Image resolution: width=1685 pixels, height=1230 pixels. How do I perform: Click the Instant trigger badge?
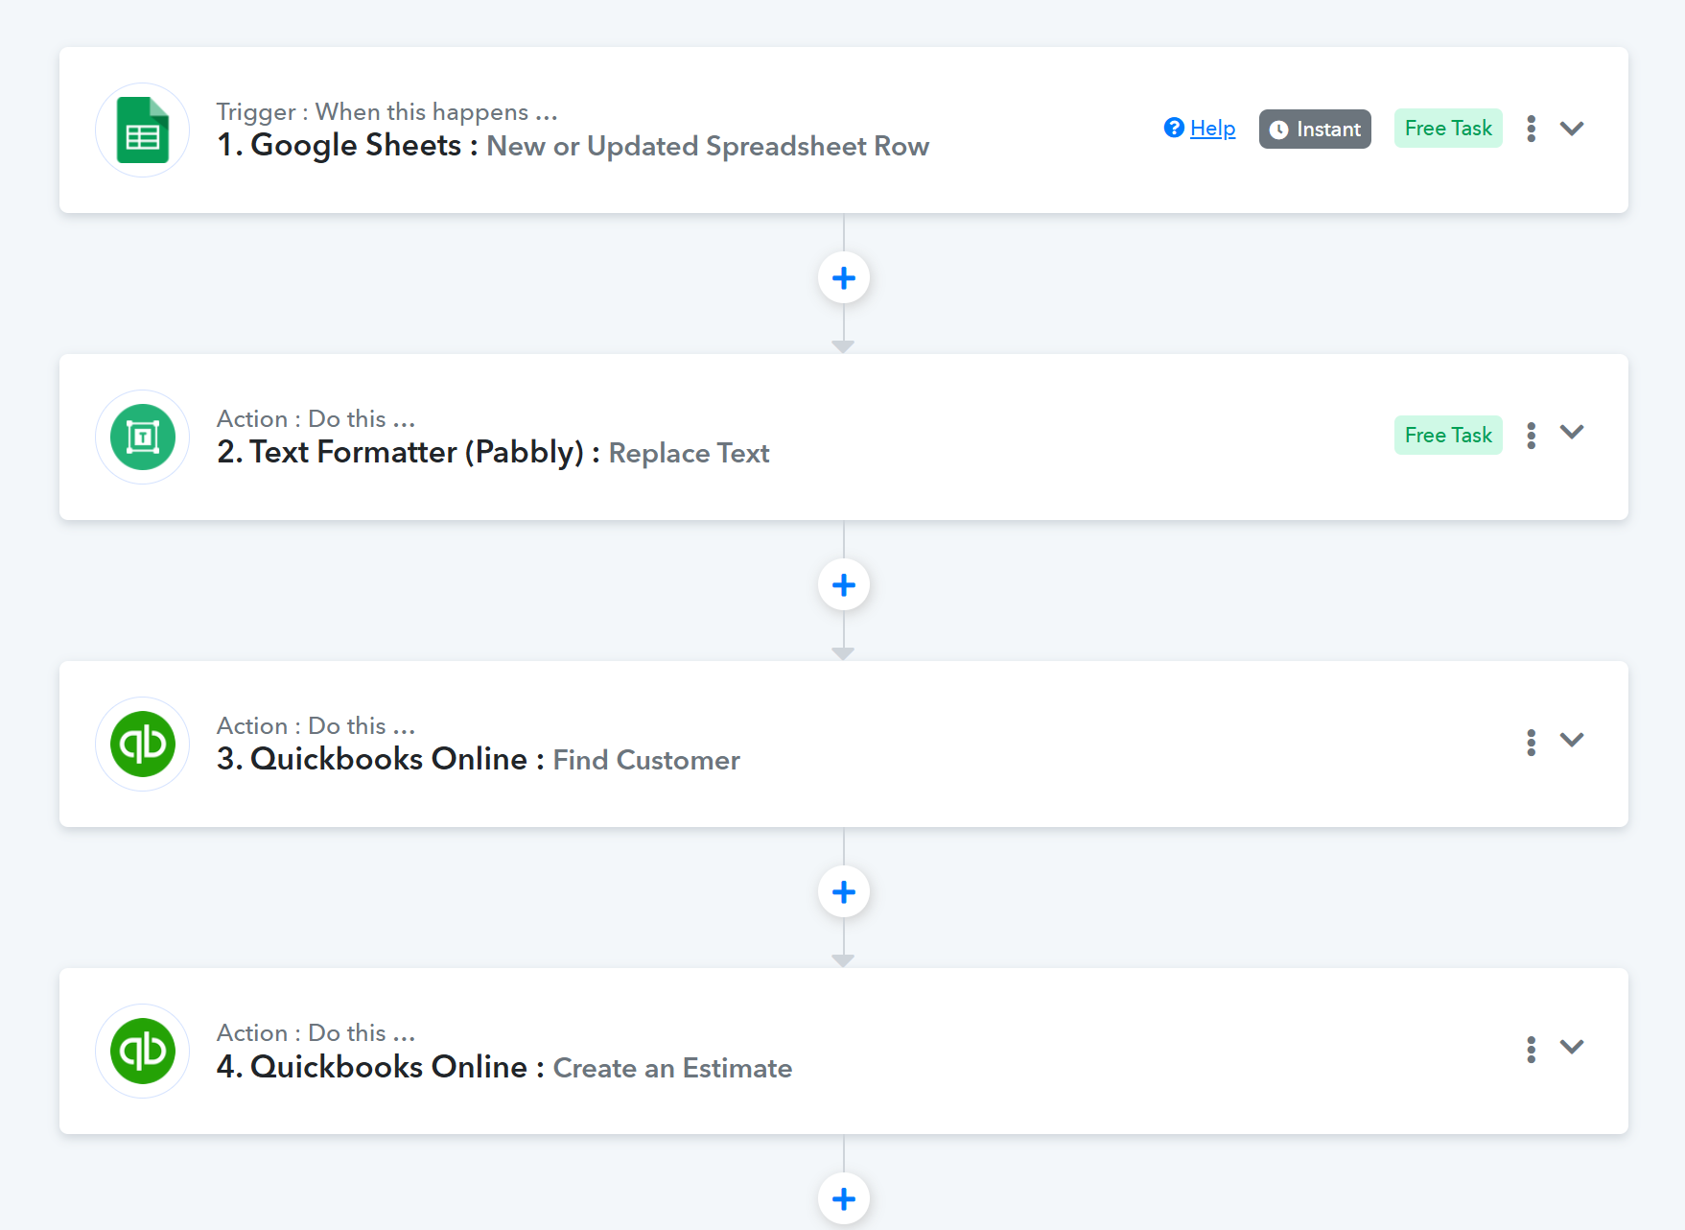point(1315,130)
